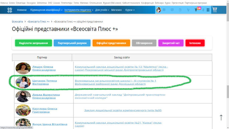Click the Партнер column header
The image size is (229, 129).
tap(42, 57)
